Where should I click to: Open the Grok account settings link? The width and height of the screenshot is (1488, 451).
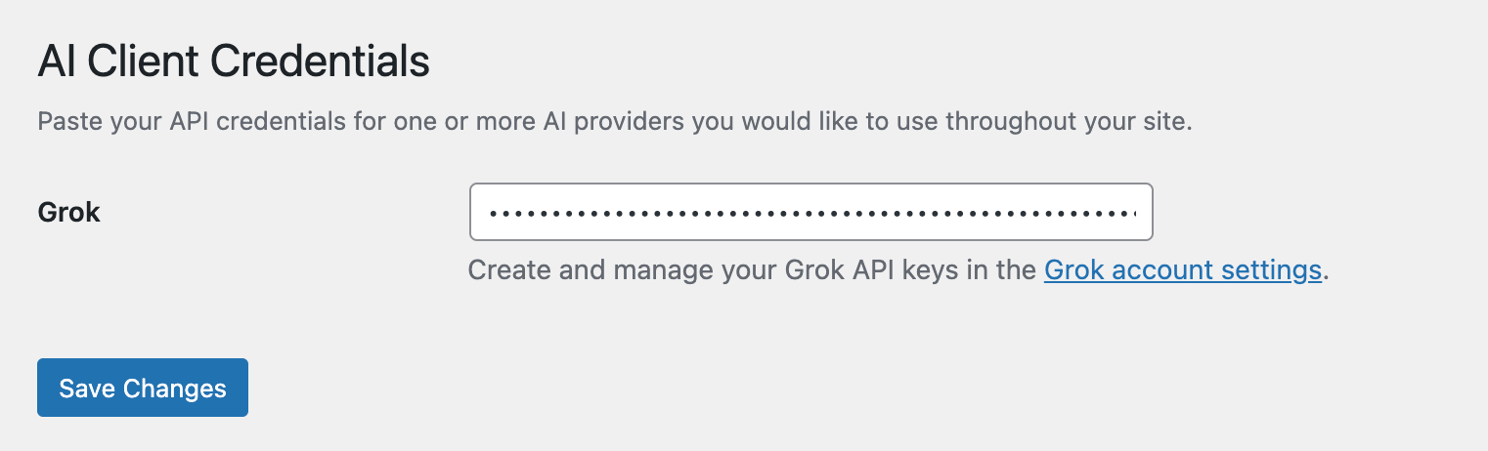[x=1182, y=270]
